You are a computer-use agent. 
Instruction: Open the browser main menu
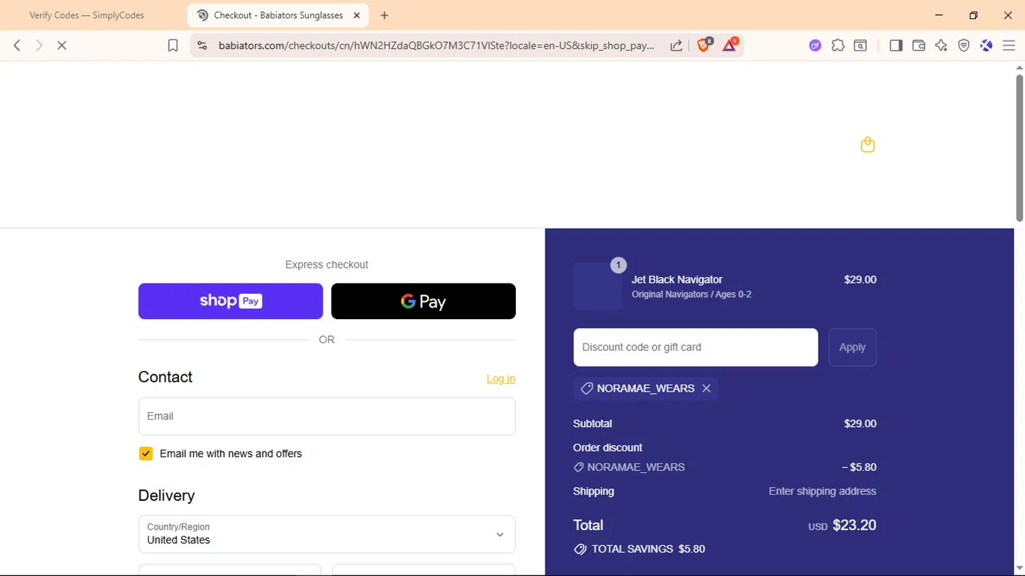1009,45
